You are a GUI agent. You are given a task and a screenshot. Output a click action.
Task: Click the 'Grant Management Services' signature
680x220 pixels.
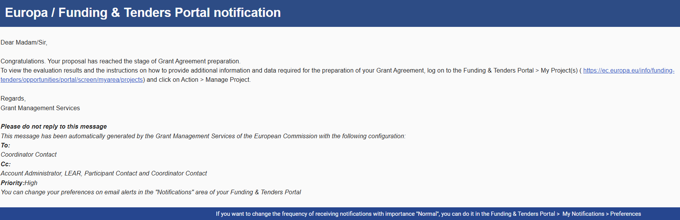pyautogui.click(x=40, y=108)
